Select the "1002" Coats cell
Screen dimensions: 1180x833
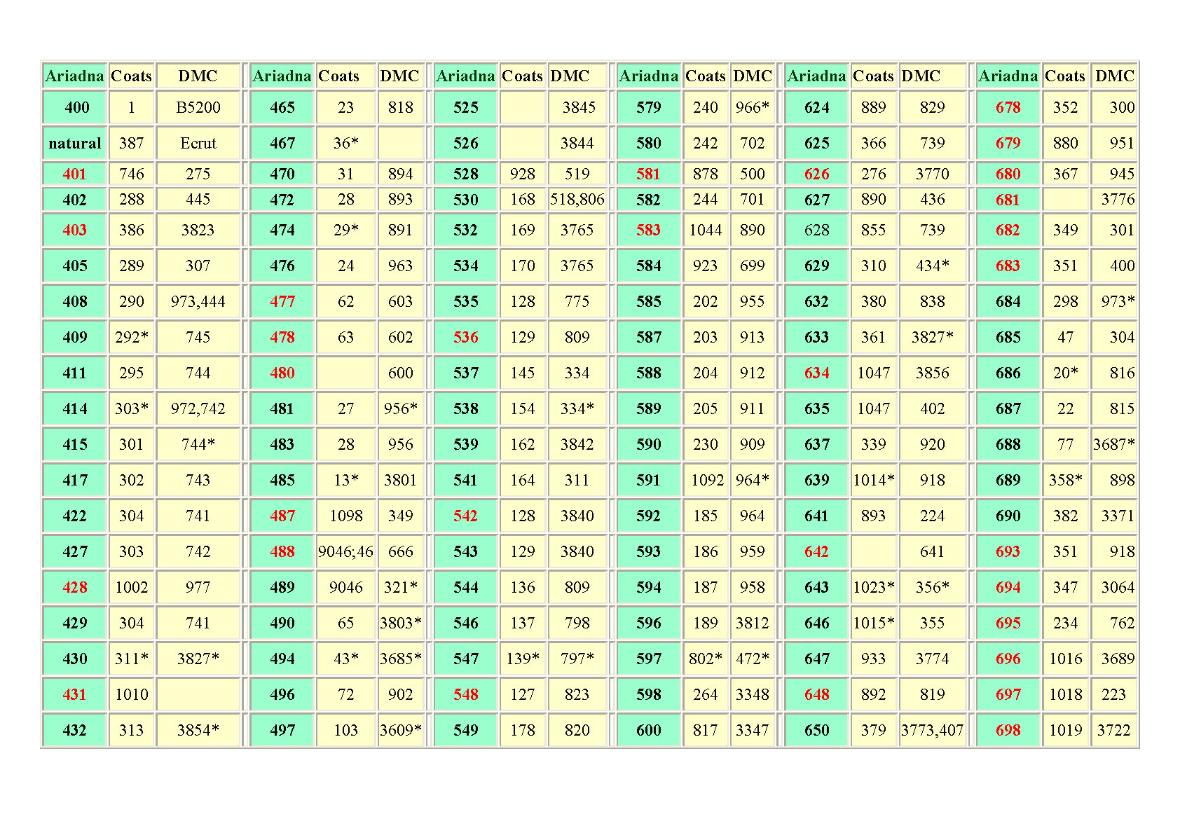132,588
